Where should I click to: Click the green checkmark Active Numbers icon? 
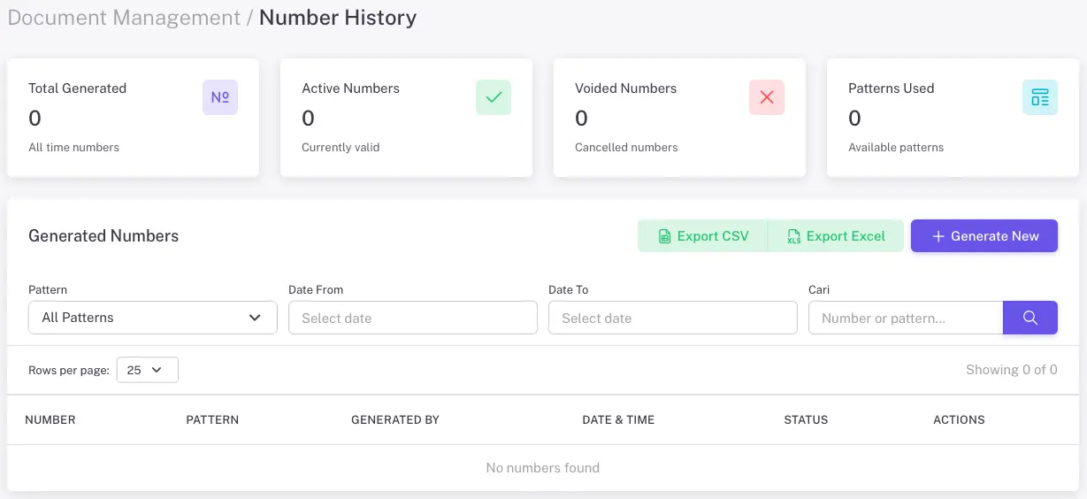494,97
